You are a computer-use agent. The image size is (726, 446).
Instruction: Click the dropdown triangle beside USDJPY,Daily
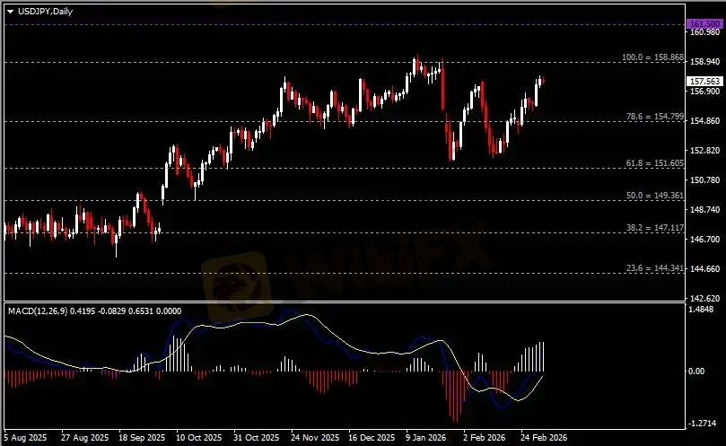(10, 9)
